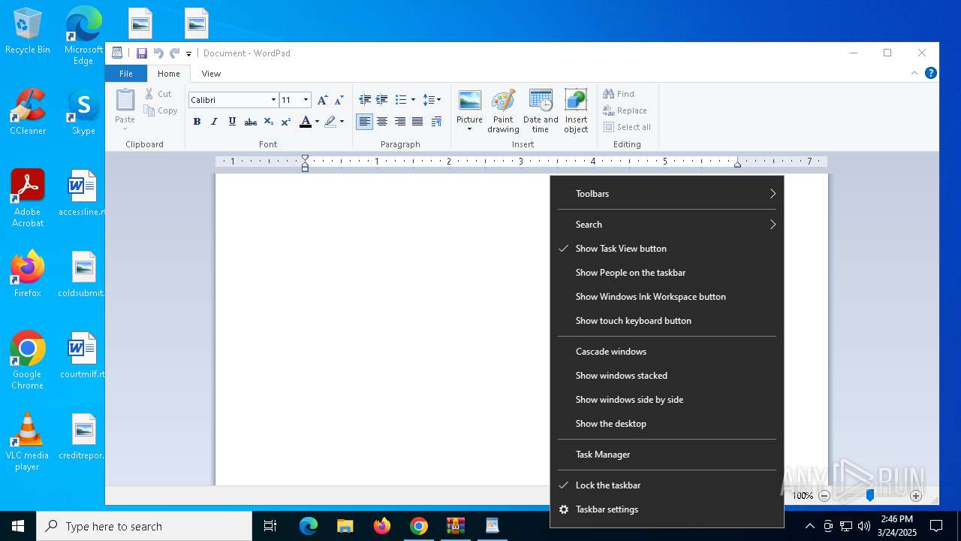Open font size 11 dropdown
Viewport: 961px width, 541px height.
point(306,100)
